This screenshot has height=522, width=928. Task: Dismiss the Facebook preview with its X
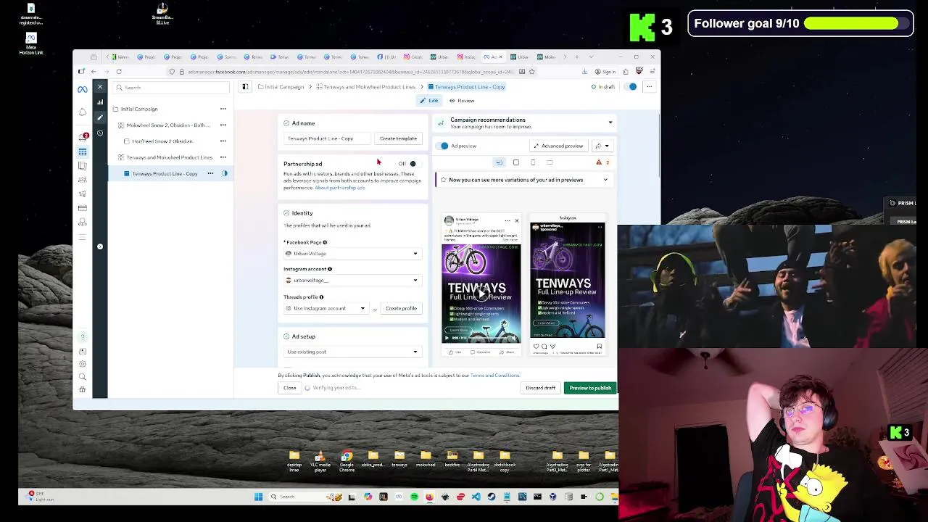[x=516, y=220]
